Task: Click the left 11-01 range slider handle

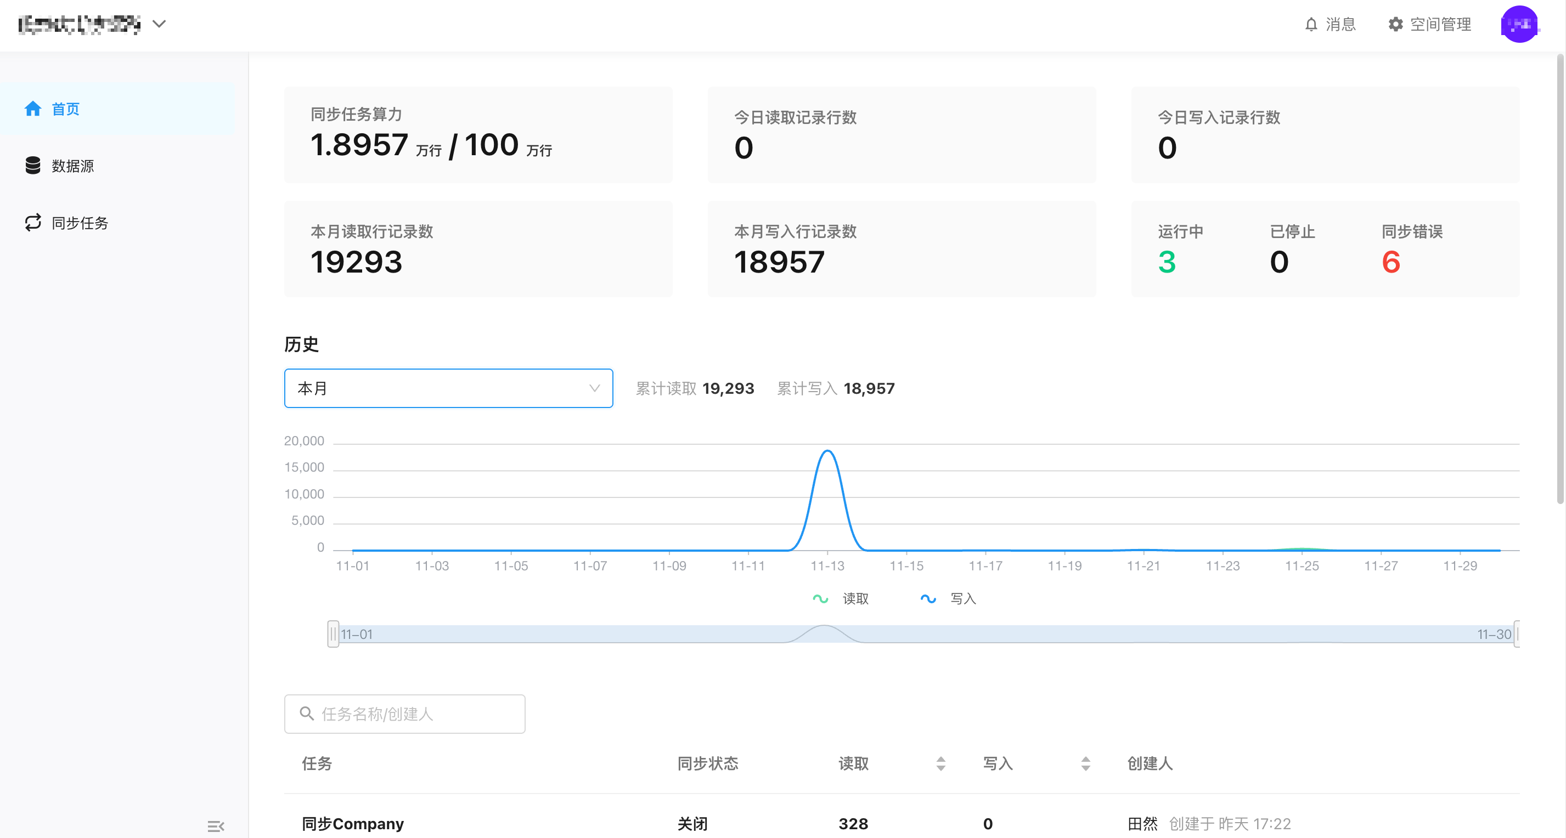Action: pos(333,634)
